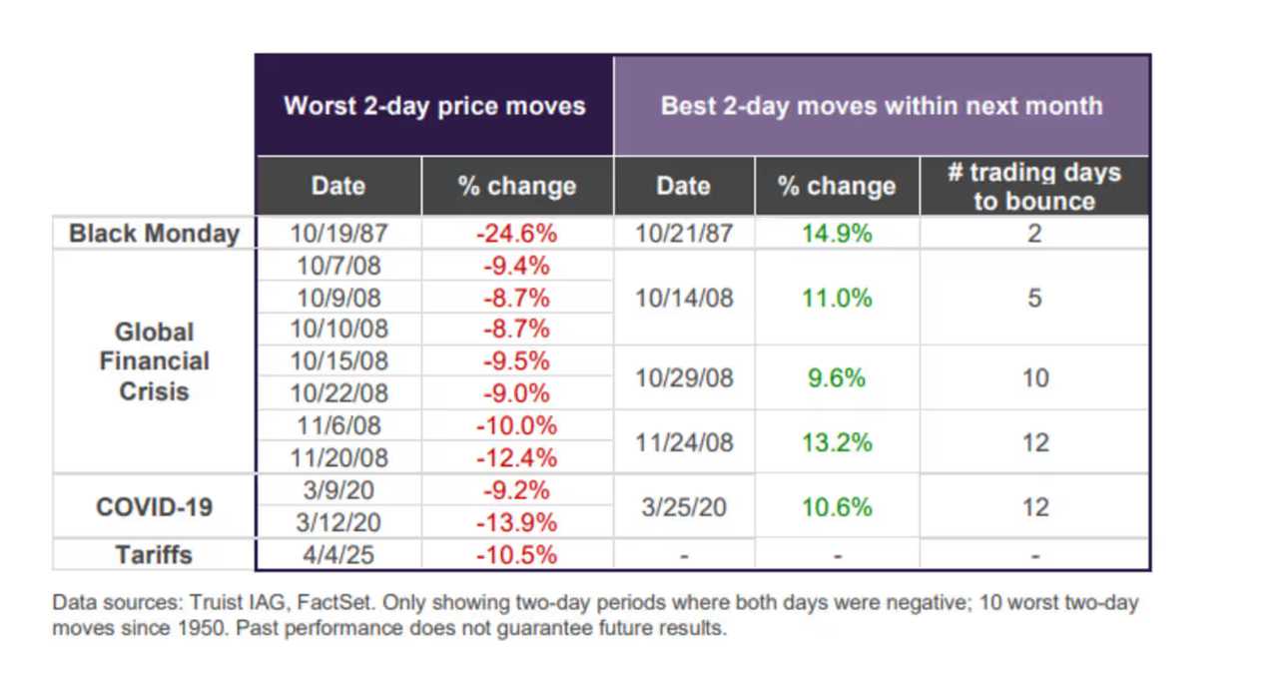Select the "Best 2-day moves within next month" header

coord(882,106)
